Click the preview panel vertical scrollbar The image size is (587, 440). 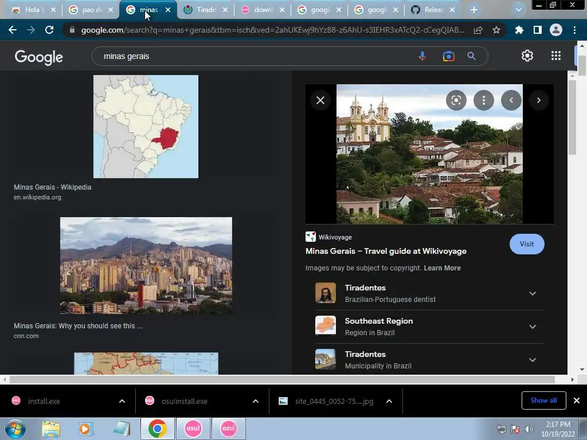point(572,117)
